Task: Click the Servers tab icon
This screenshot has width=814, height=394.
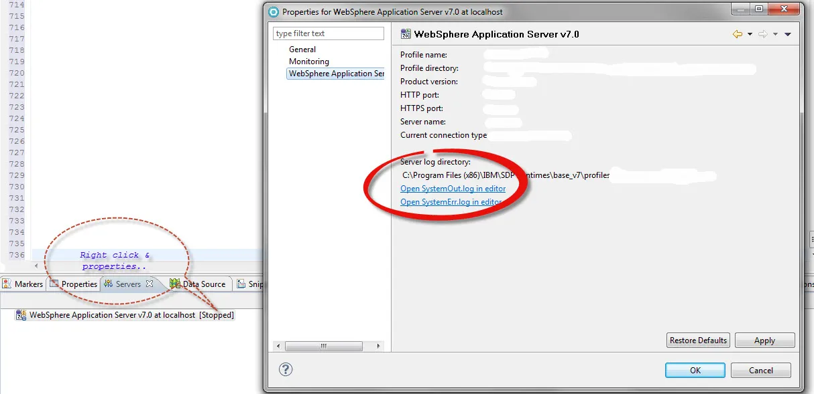Action: click(x=108, y=284)
